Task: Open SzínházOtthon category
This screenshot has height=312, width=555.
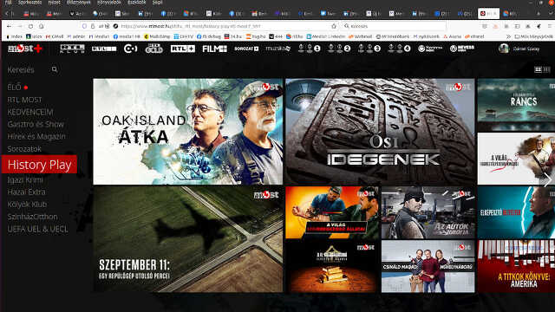Action: point(33,217)
